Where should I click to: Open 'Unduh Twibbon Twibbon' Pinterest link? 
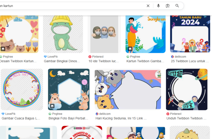point(186,118)
